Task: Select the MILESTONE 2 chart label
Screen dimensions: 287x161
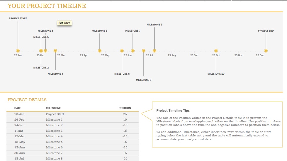Action: (41, 68)
